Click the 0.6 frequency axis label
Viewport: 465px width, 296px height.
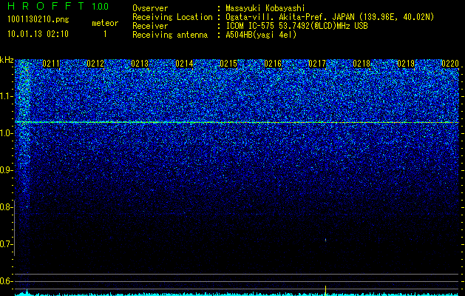click(7, 281)
